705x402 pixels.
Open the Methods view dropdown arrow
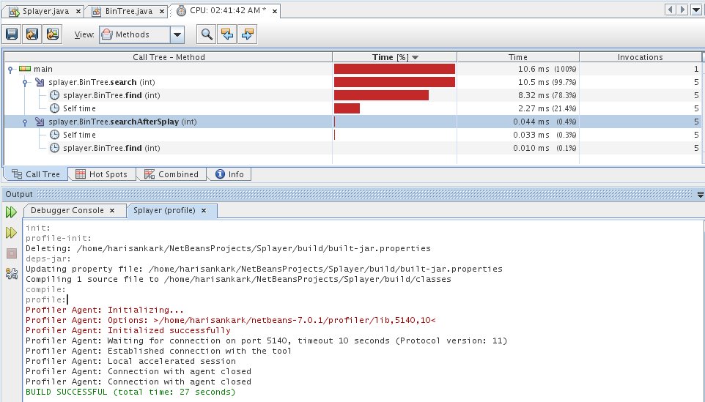point(177,34)
